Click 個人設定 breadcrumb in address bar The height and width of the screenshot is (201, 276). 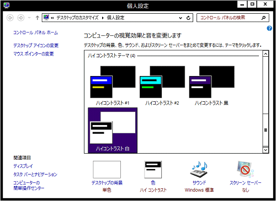pyautogui.click(x=115, y=18)
